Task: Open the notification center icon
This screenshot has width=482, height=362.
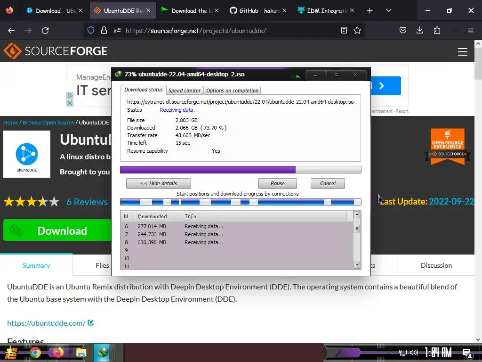Action: click(467, 353)
